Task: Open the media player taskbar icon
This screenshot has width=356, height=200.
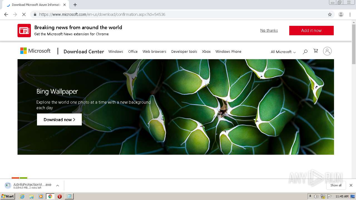Action: (x=41, y=196)
